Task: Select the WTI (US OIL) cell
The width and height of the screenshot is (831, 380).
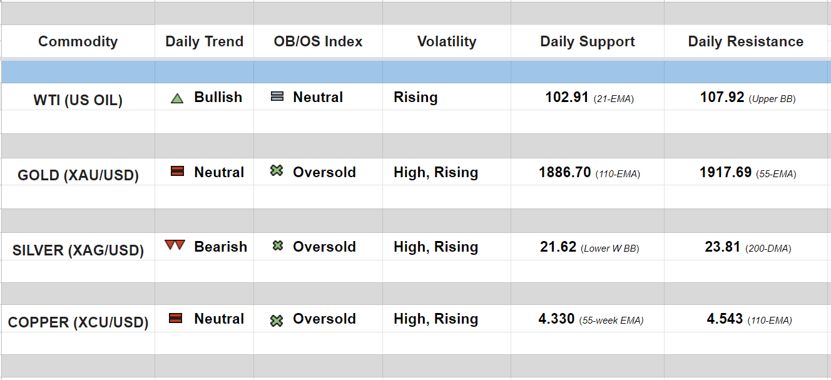Action: pos(78,100)
